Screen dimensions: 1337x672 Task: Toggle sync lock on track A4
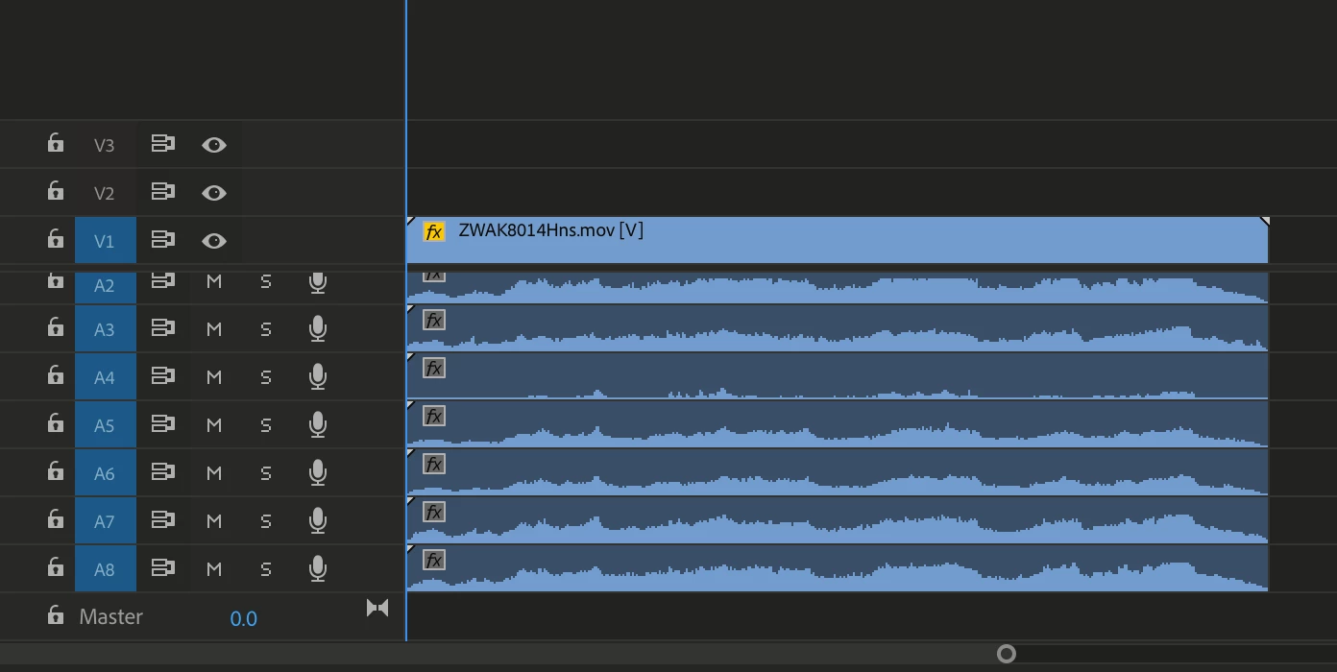tap(163, 376)
